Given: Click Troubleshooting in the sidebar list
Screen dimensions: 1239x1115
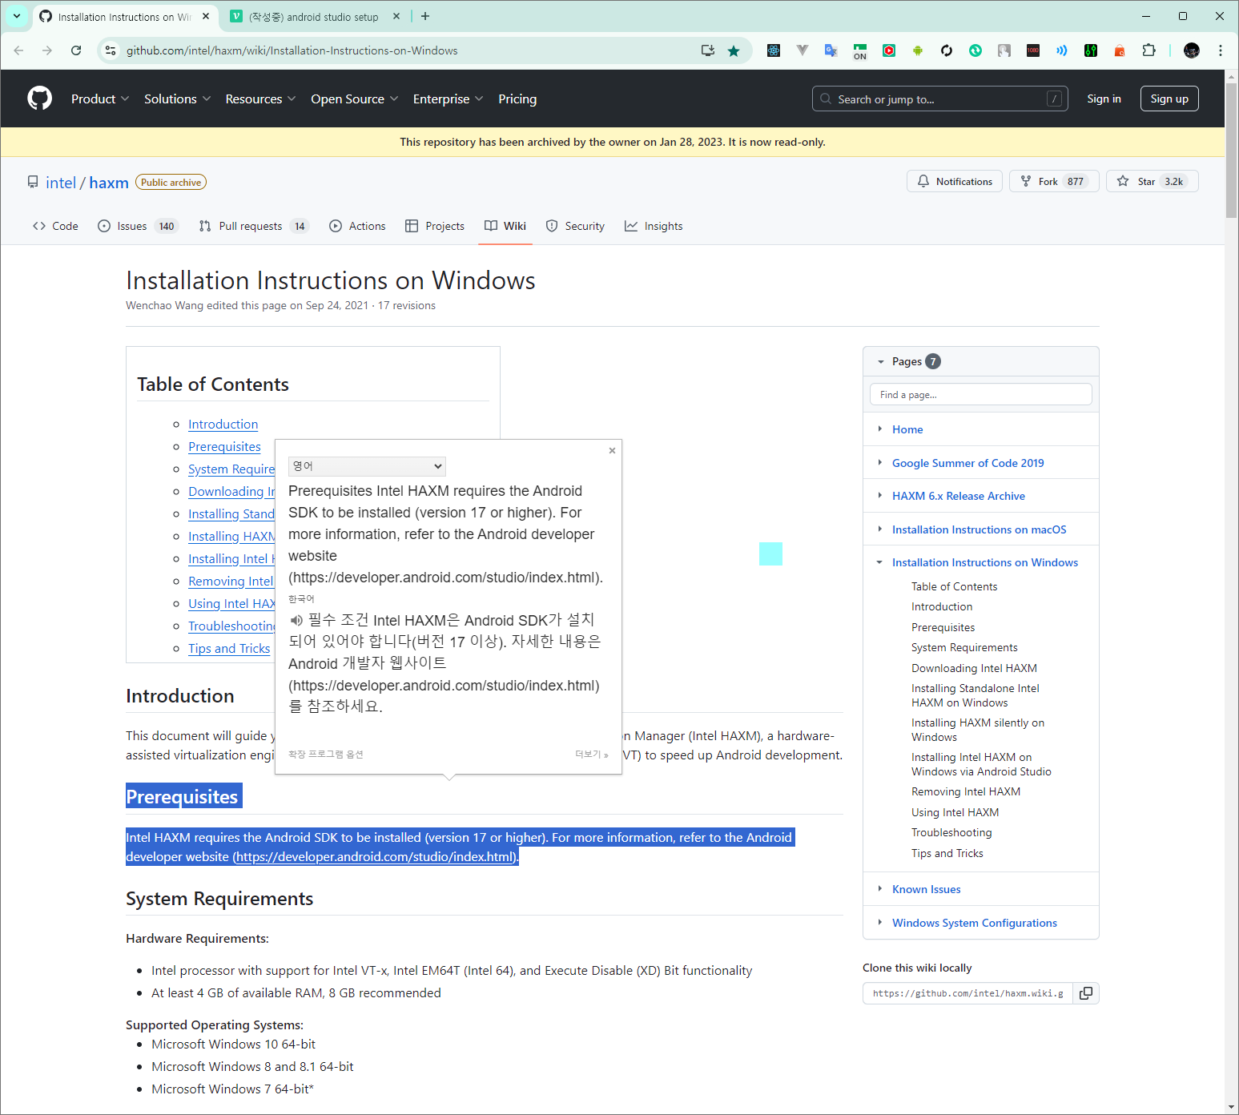Looking at the screenshot, I should coord(951,833).
